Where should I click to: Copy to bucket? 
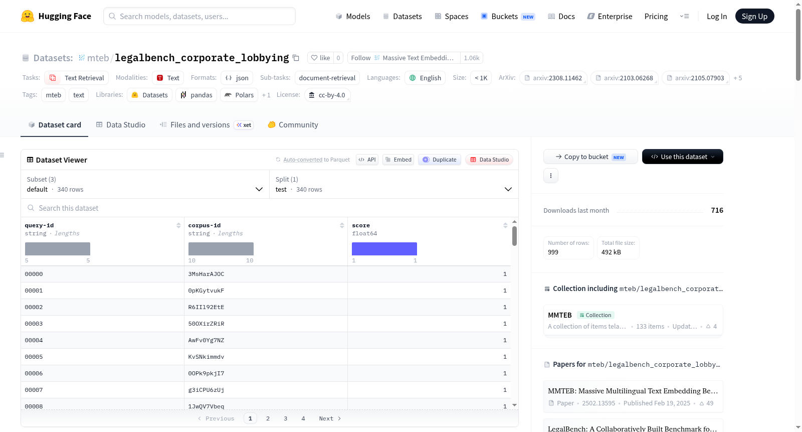[x=590, y=157]
